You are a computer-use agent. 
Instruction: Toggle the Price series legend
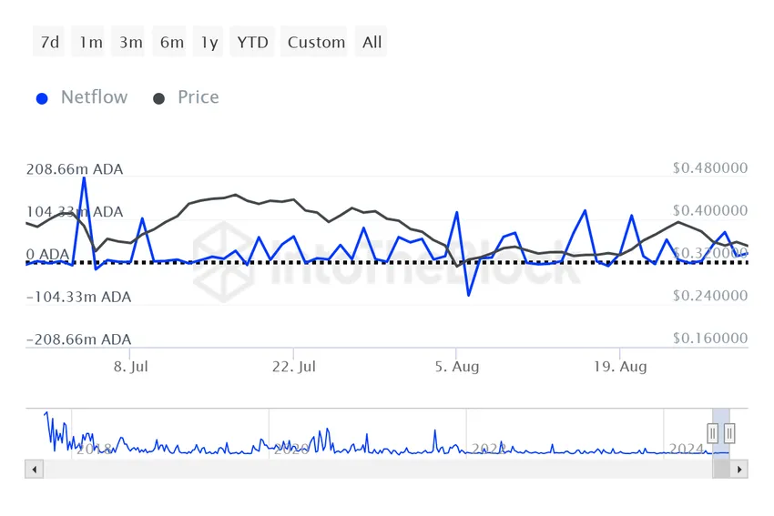pos(198,97)
